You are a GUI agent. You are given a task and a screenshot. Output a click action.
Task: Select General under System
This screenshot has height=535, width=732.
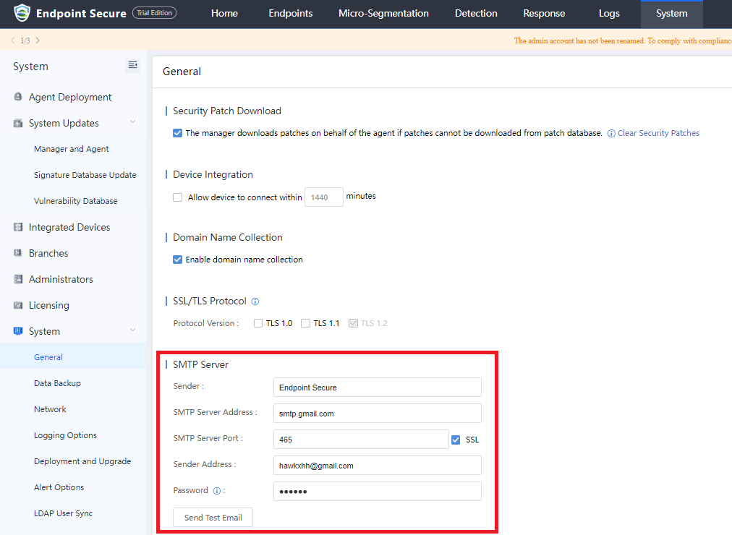pos(48,357)
